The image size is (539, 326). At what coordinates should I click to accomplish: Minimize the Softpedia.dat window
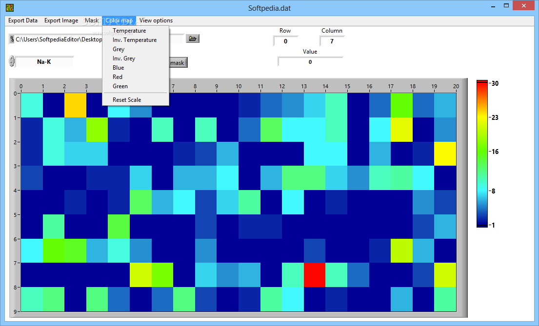493,6
